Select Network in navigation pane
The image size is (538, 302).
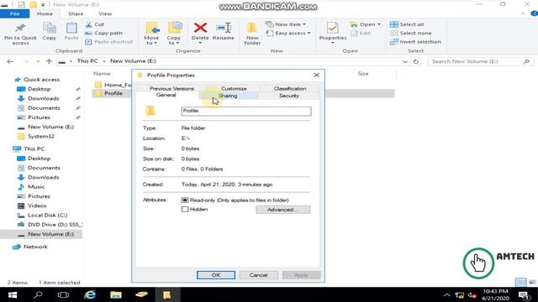[x=35, y=247]
